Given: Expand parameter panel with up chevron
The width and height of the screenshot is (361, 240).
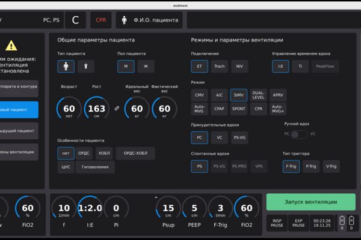Looking at the screenshot, I should [156, 197].
